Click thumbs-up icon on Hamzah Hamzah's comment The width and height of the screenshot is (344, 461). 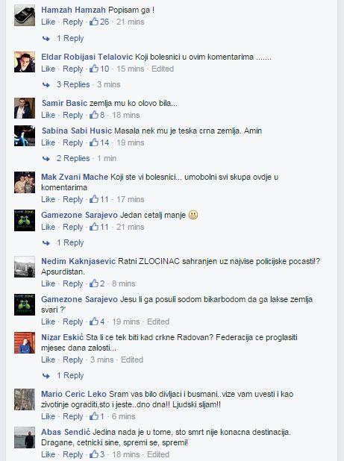tap(94, 22)
